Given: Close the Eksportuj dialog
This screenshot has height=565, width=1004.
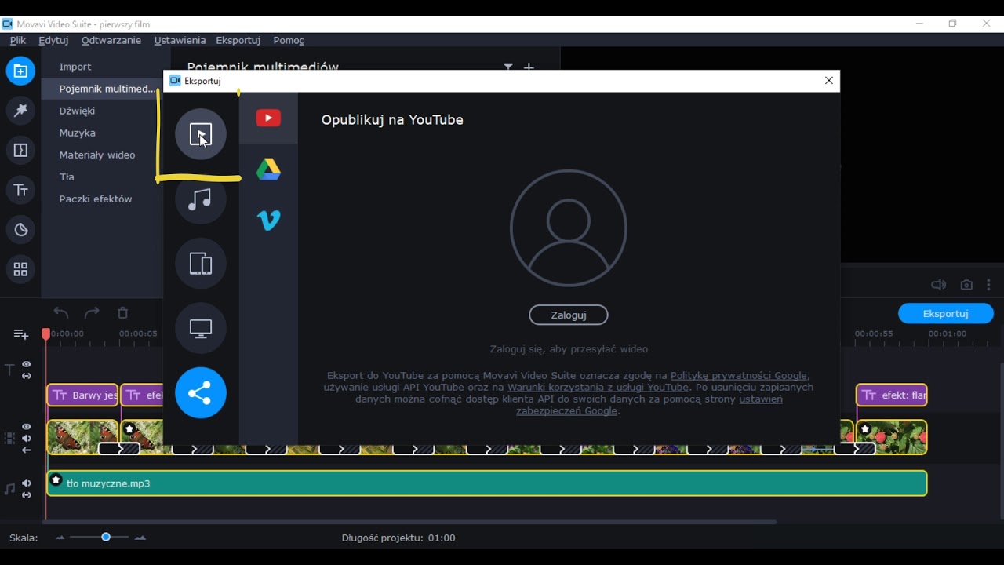Looking at the screenshot, I should tap(829, 81).
